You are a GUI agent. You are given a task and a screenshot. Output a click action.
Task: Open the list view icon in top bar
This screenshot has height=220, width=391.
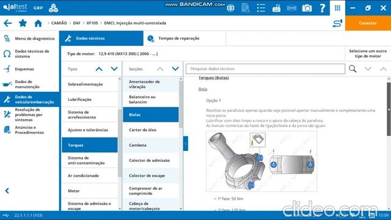pyautogui.click(x=261, y=8)
